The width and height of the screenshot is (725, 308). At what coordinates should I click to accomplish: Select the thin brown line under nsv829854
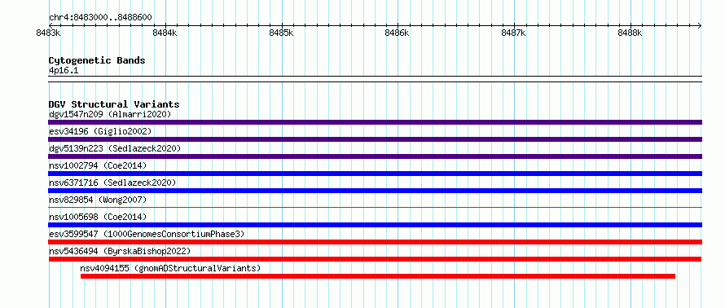point(375,207)
